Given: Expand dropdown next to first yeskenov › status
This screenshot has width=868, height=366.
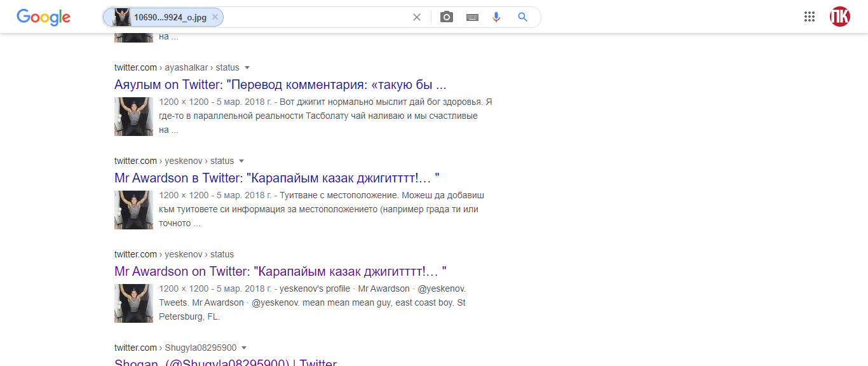Looking at the screenshot, I should [x=241, y=161].
